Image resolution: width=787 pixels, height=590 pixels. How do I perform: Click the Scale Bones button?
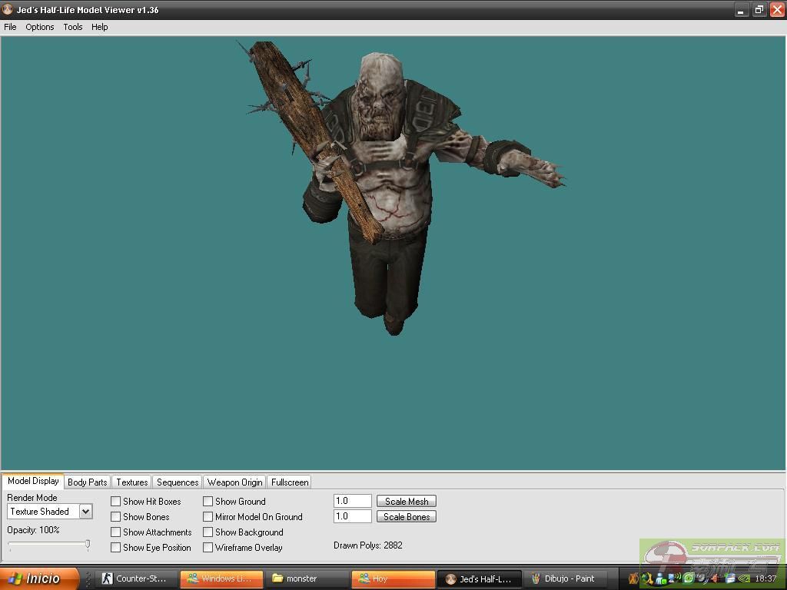[x=407, y=517]
